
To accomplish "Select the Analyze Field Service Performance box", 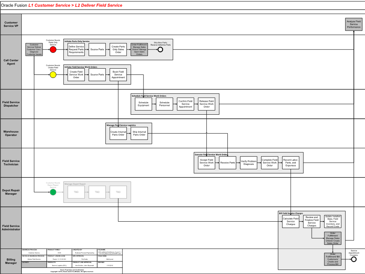I will 353,24.
